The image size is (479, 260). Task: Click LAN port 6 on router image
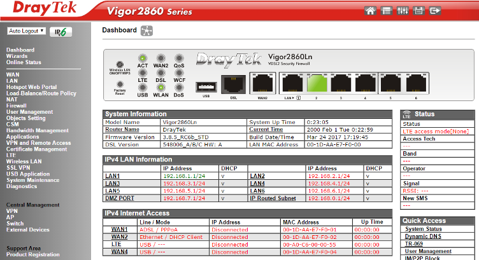(416, 83)
